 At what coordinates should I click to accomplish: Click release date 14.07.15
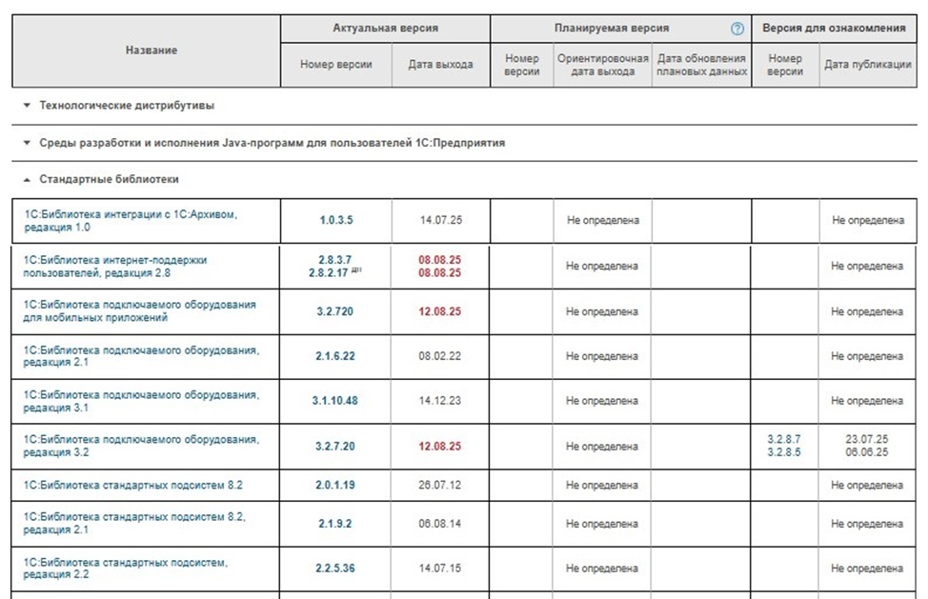pyautogui.click(x=440, y=569)
